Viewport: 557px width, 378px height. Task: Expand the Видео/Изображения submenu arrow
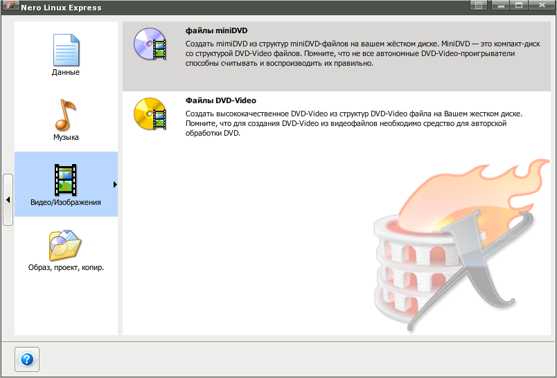pos(115,185)
